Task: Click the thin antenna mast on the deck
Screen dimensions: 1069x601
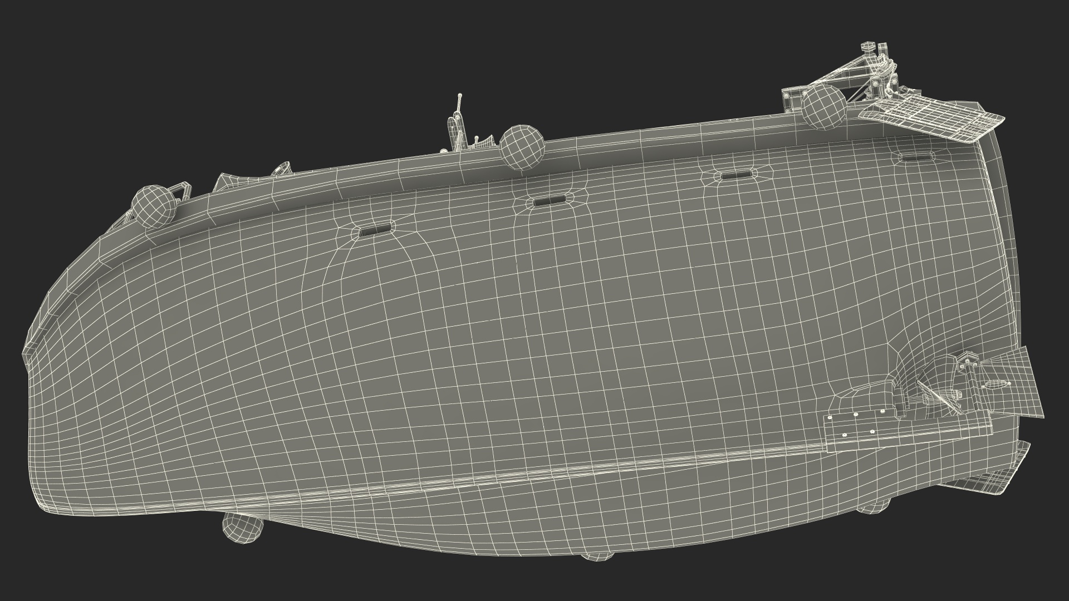Action: point(459,106)
